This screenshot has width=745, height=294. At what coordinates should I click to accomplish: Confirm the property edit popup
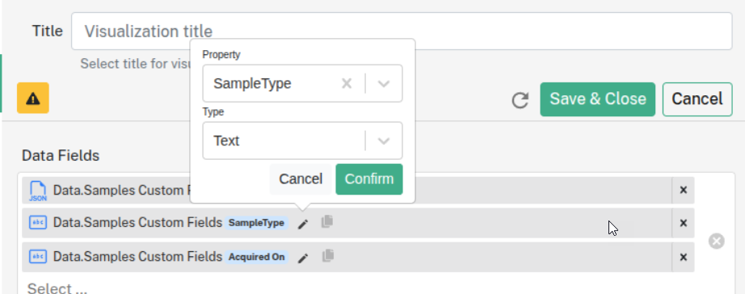click(x=369, y=179)
